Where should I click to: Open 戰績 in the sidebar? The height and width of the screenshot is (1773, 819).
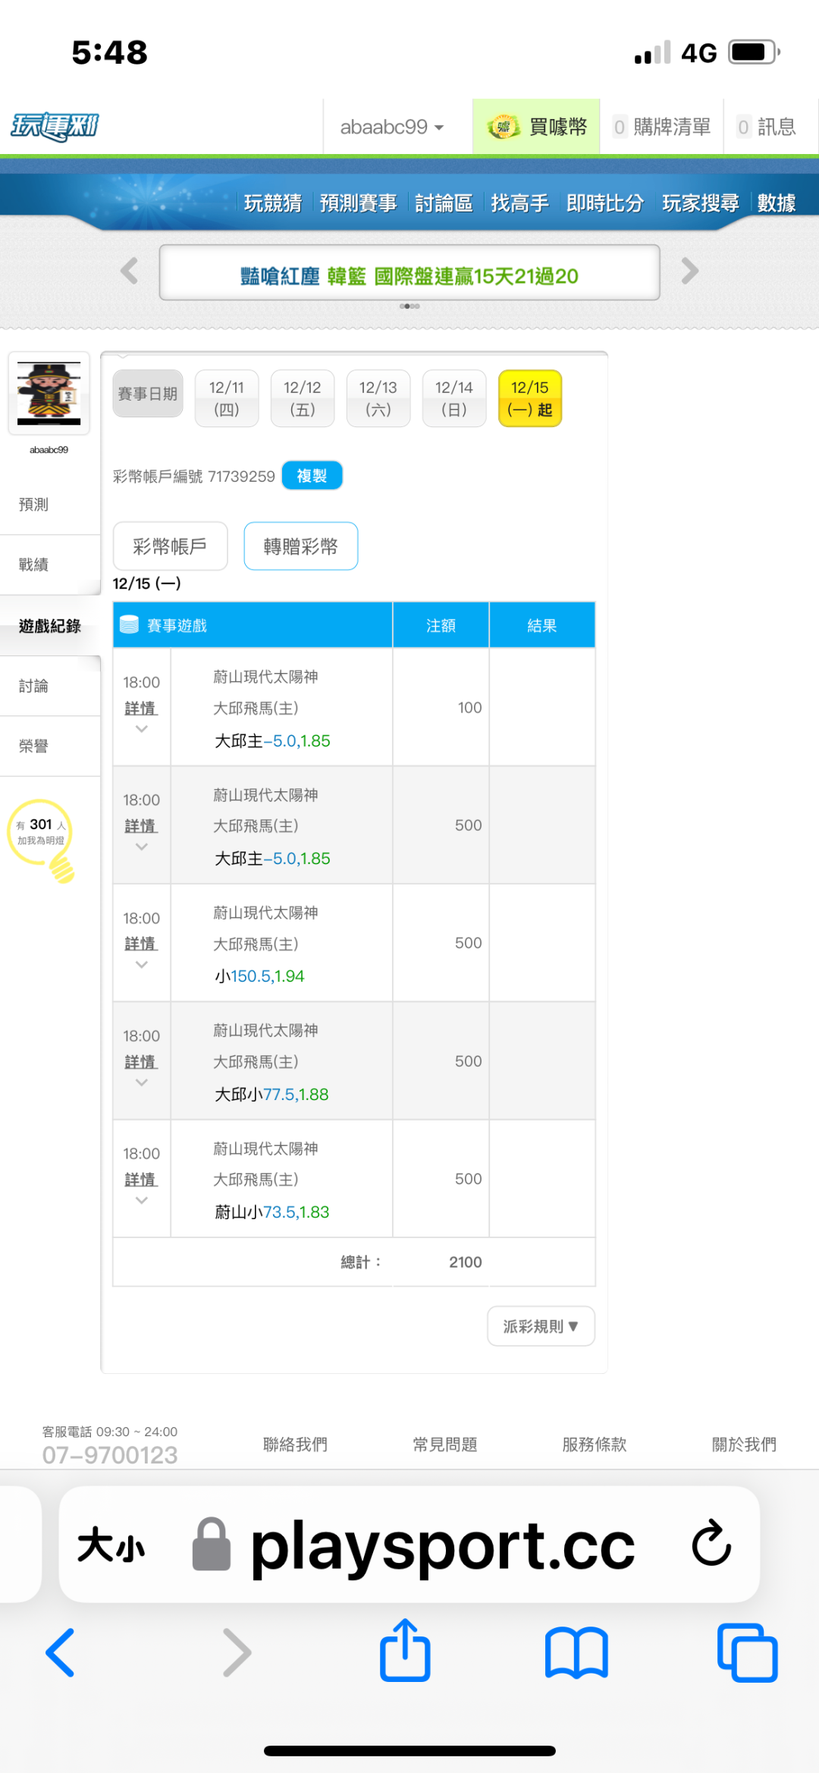coord(50,564)
